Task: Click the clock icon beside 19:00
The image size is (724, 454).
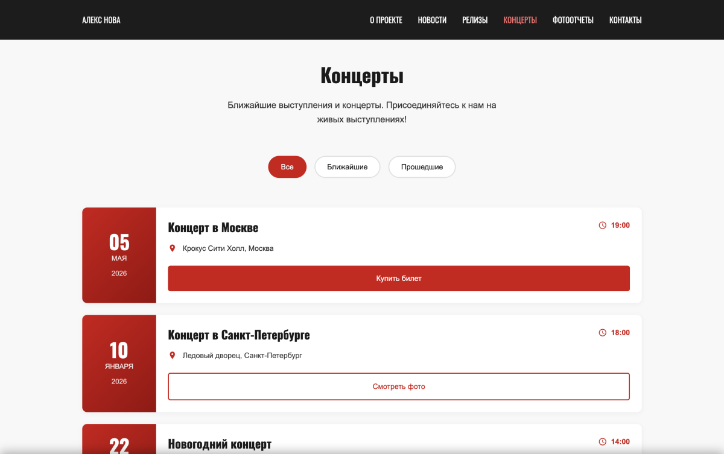Action: click(602, 225)
